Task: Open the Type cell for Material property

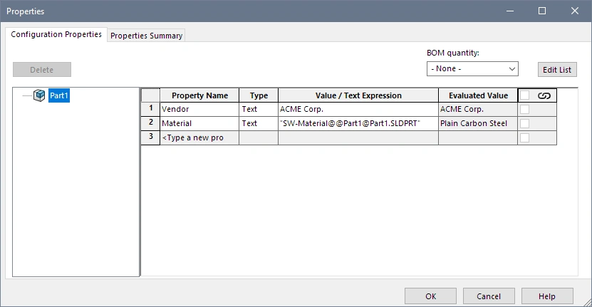Action: pyautogui.click(x=258, y=123)
